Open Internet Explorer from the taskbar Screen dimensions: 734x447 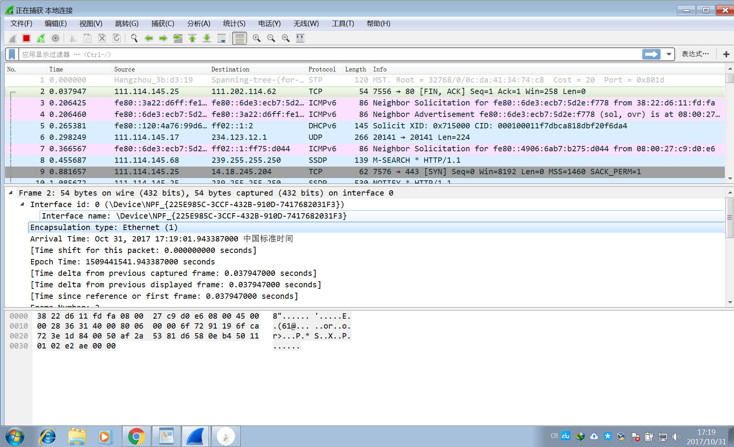(x=47, y=436)
